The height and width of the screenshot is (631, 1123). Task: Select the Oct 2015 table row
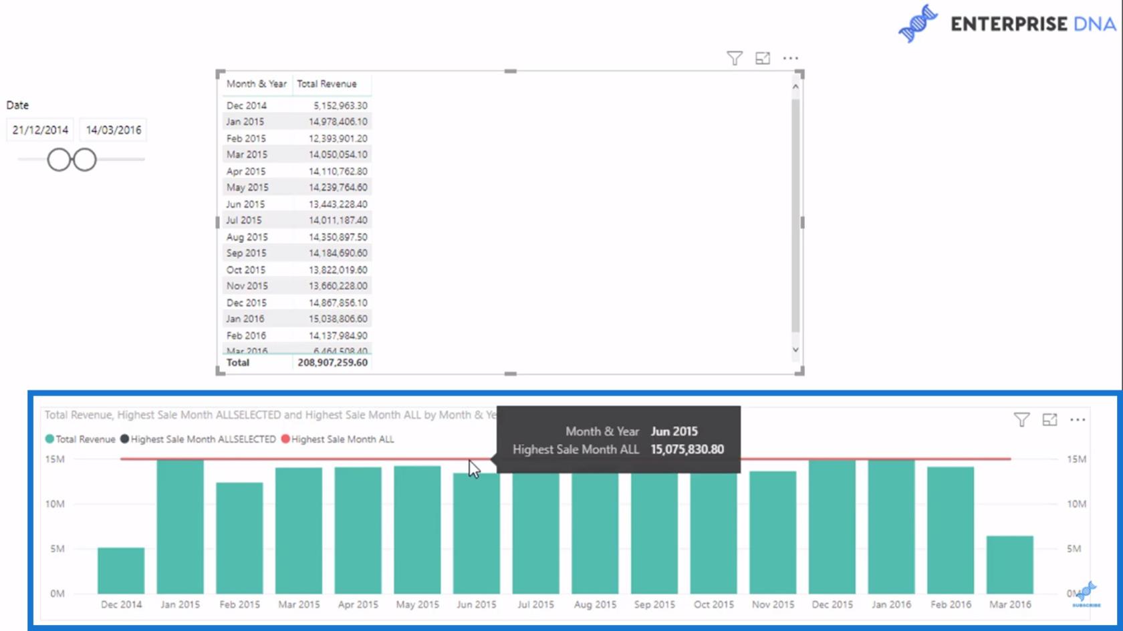pyautogui.click(x=297, y=270)
